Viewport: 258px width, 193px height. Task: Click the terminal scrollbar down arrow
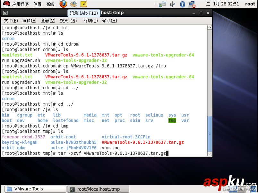pos(210,154)
